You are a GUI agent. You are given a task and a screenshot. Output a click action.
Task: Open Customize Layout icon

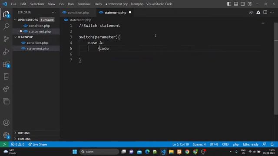[x=250, y=4]
